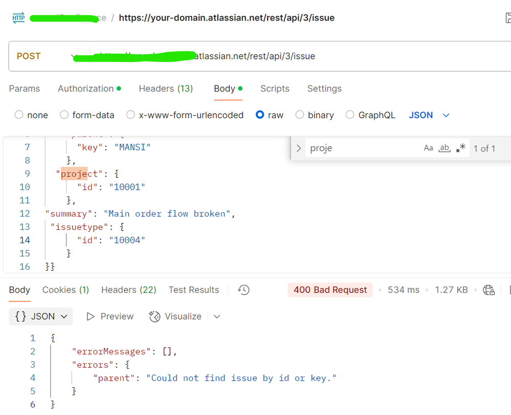The width and height of the screenshot is (511, 415).
Task: Expand the replace toggle chevron in find box
Action: pyautogui.click(x=299, y=148)
